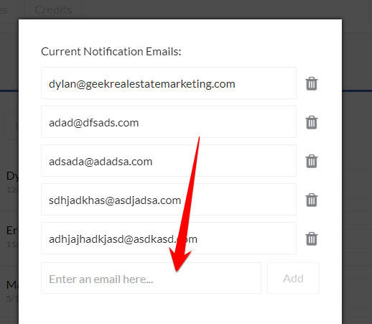This screenshot has width=372, height=324.
Task: Focus the adsada@adadsa.com email box
Action: coord(169,161)
